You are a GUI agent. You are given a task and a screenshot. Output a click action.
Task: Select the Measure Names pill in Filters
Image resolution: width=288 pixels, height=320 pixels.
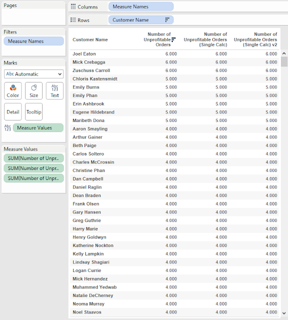click(34, 41)
